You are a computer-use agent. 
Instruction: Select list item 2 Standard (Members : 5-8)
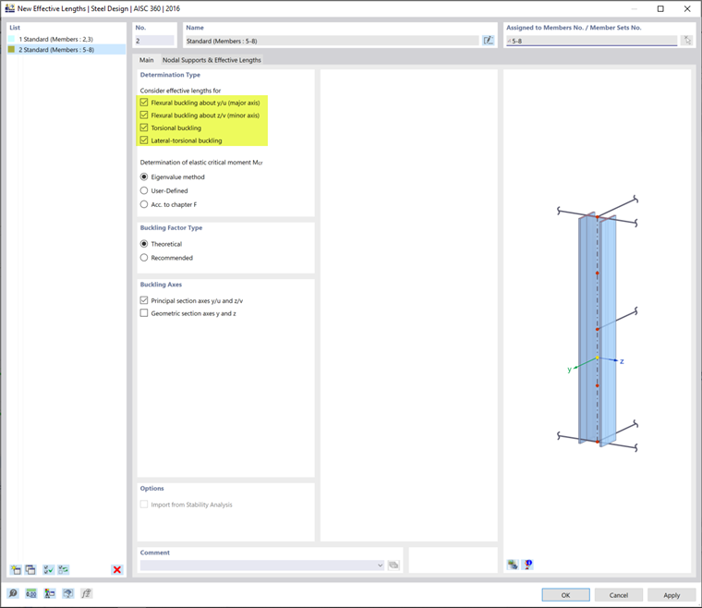67,50
